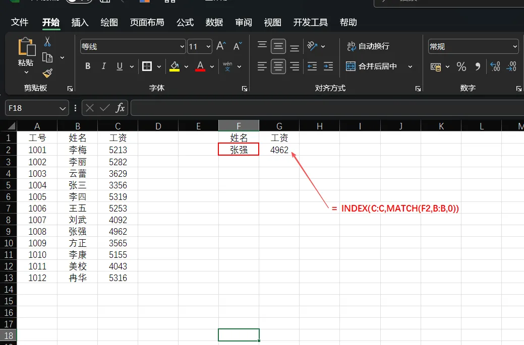Viewport: 524px width, 345px height.
Task: Open merge options dropdown arrow
Action: 410,66
